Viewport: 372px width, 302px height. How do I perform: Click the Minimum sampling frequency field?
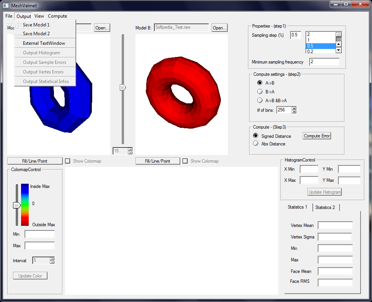pyautogui.click(x=324, y=62)
